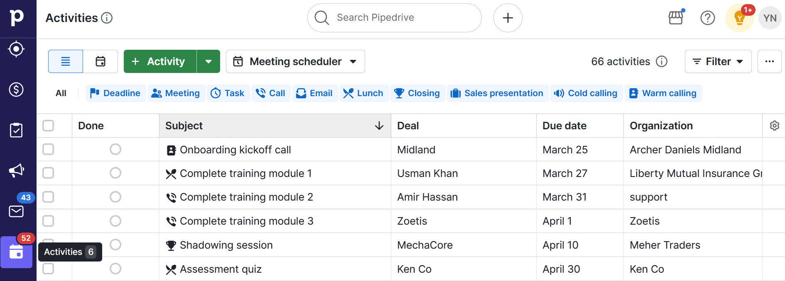Switch to list view
The image size is (785, 281).
(x=66, y=61)
